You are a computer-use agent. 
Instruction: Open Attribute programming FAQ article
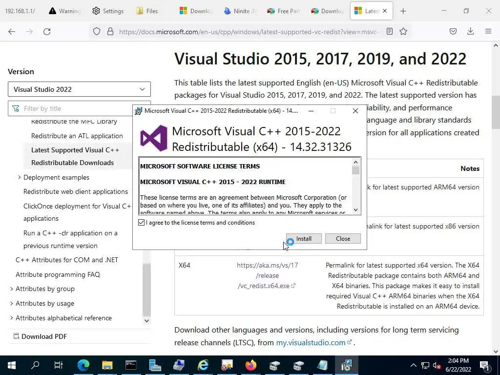pyautogui.click(x=58, y=274)
